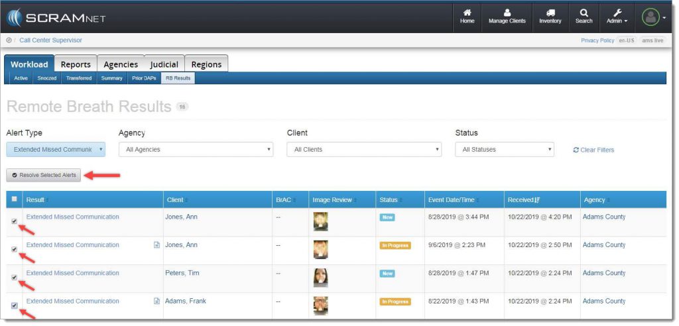Expand the All Statuses dropdown
The height and width of the screenshot is (326, 679).
[504, 150]
